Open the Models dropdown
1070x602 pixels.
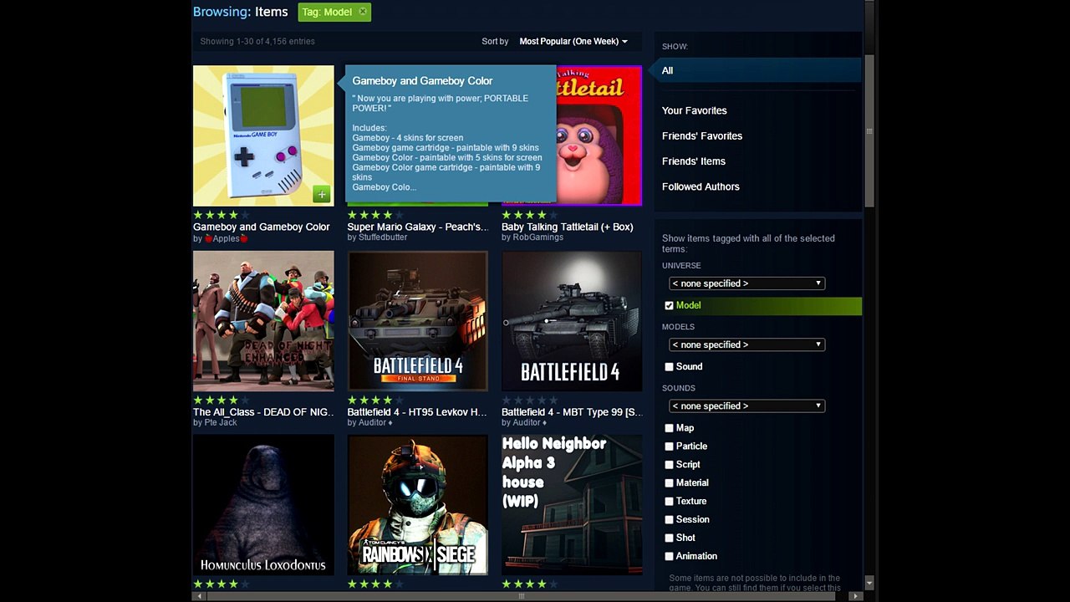747,344
